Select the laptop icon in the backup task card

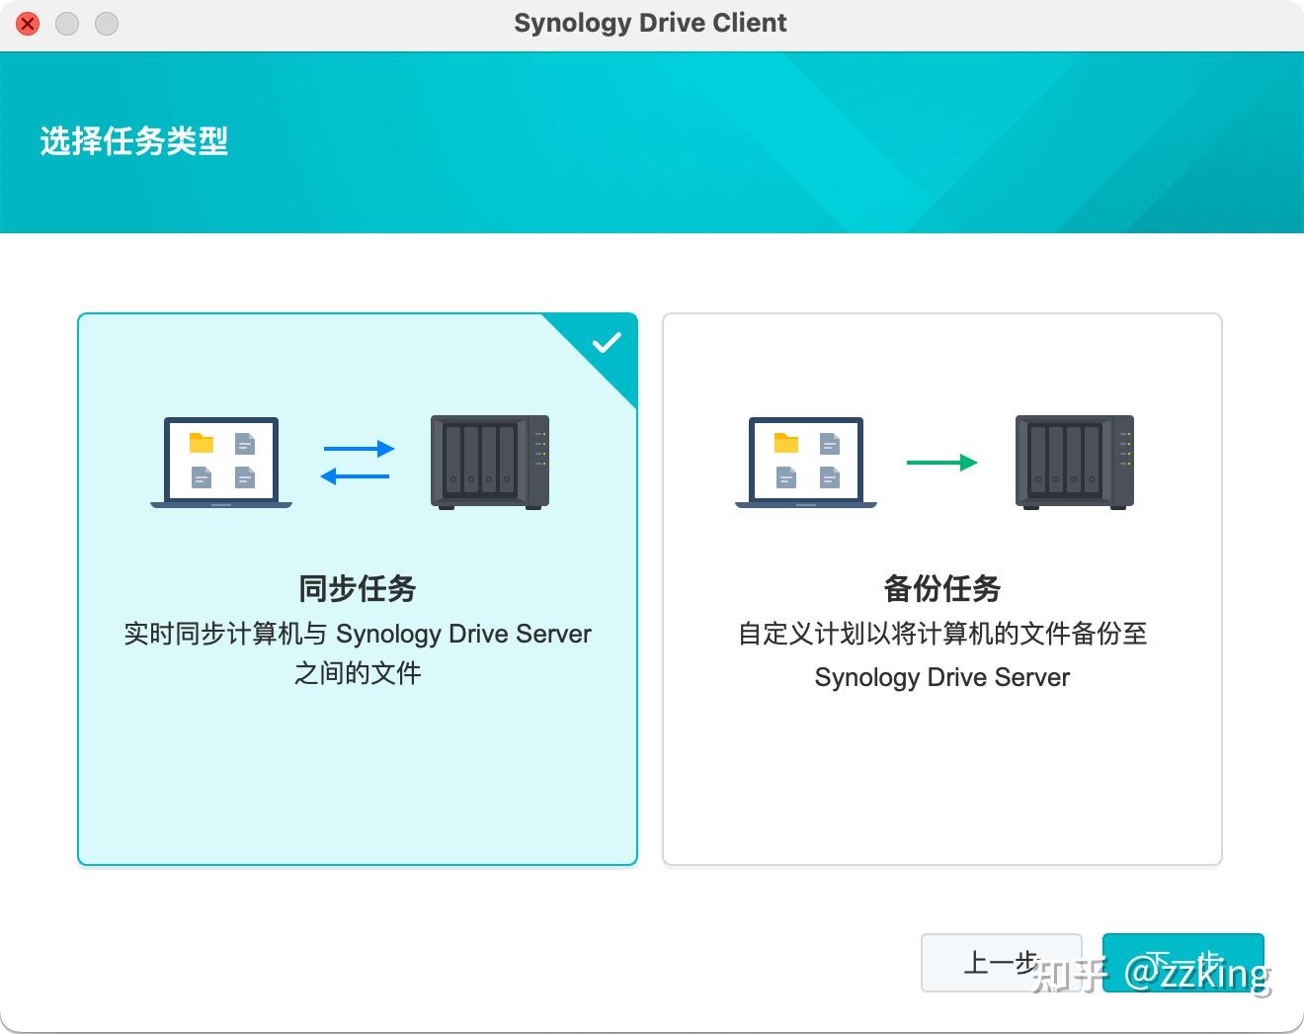point(805,462)
